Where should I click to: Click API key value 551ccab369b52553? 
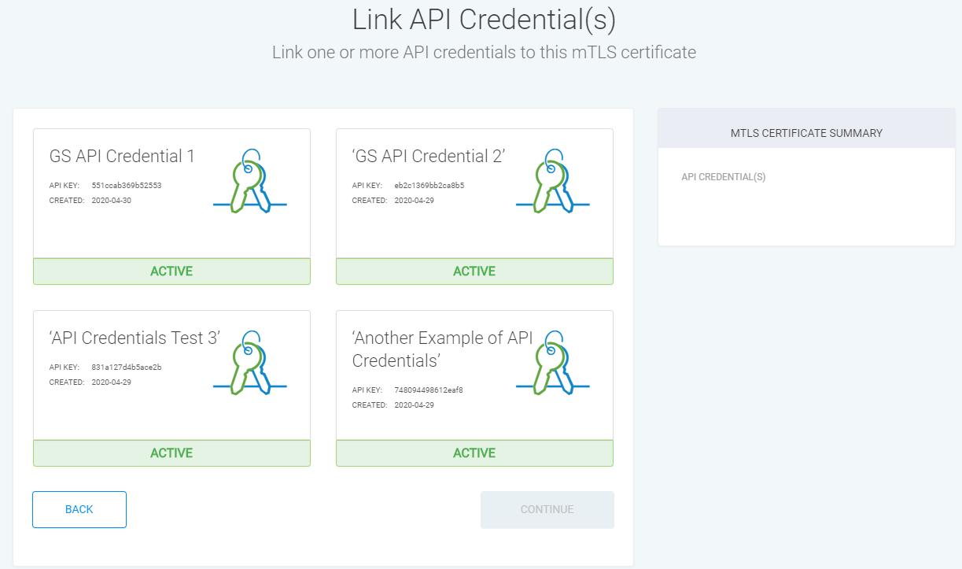click(126, 186)
